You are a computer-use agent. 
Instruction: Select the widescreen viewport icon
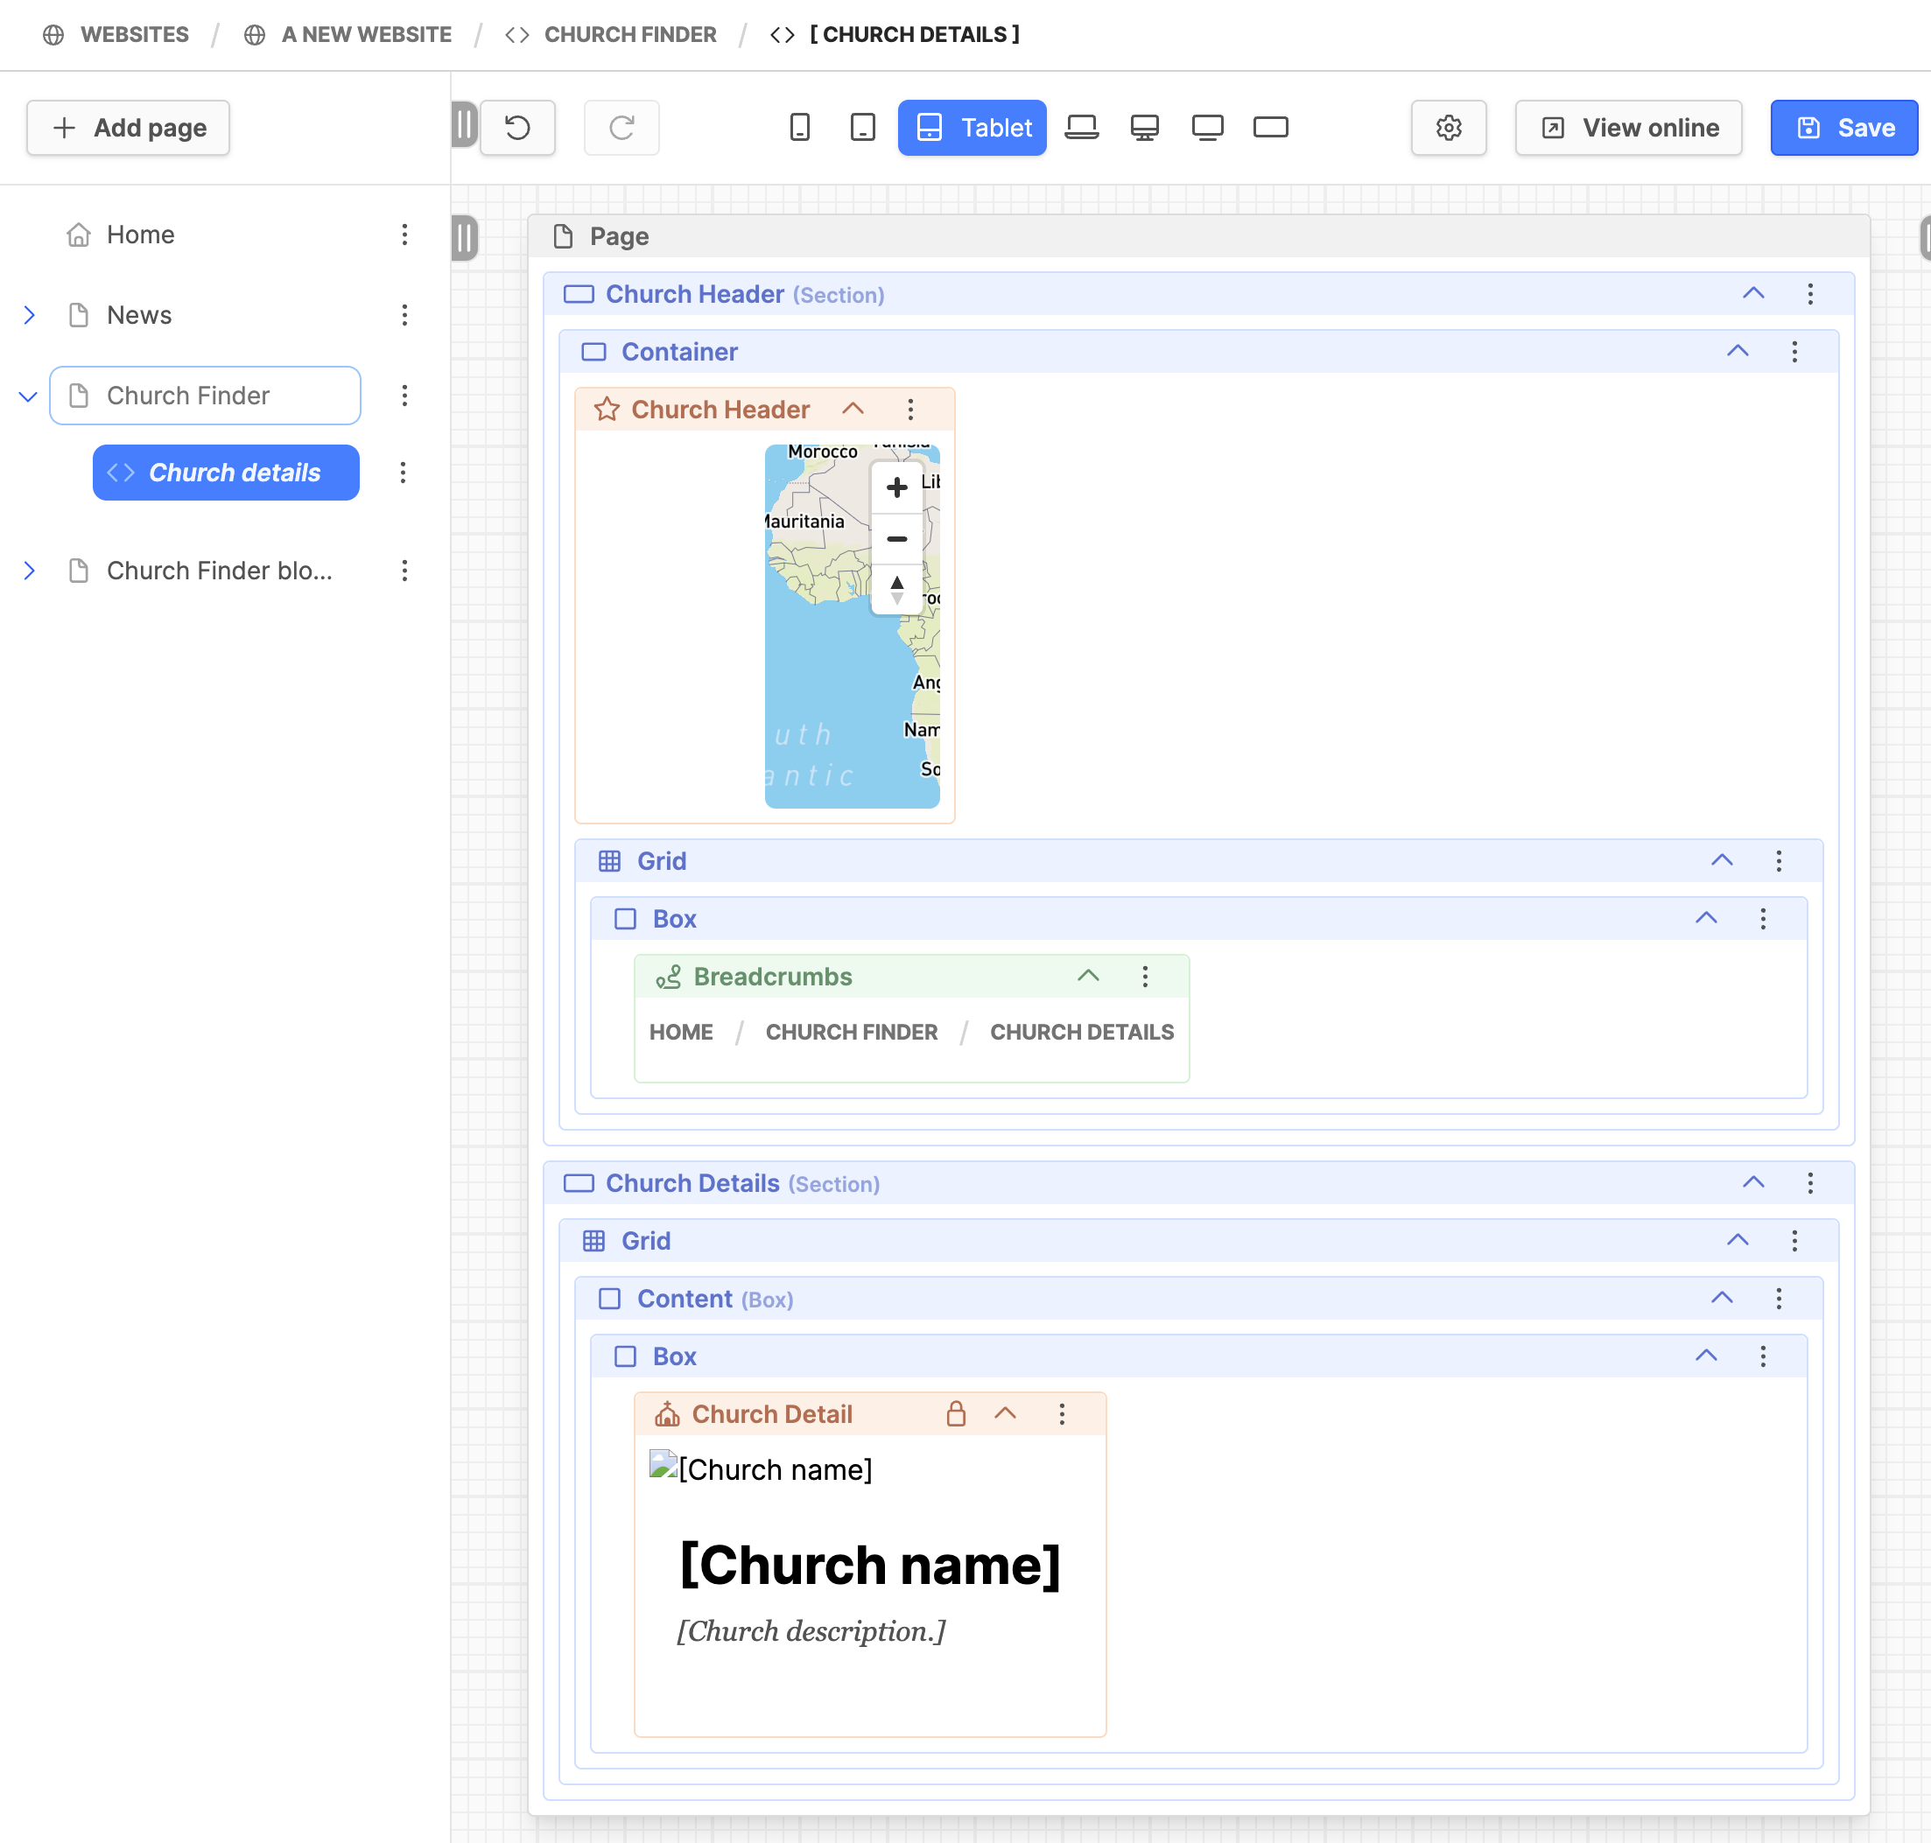[1269, 128]
